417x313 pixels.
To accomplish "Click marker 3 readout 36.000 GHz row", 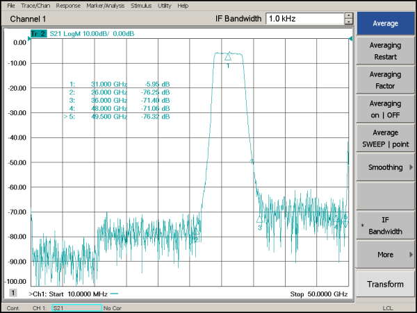I will 120,101.
